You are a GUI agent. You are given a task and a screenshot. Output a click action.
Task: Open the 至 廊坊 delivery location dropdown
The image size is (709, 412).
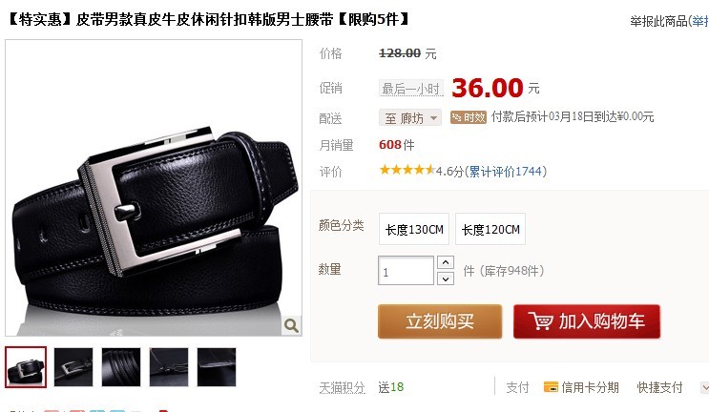[410, 118]
